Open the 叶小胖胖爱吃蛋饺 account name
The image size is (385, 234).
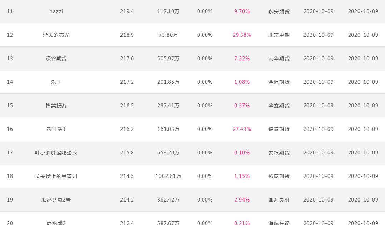pos(56,152)
